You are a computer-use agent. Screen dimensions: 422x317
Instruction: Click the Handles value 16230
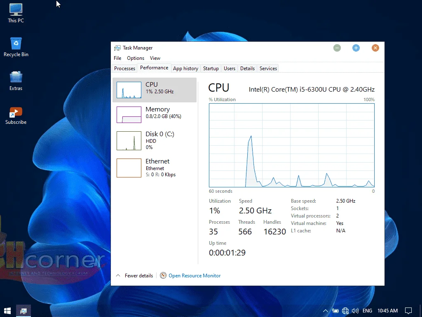tap(274, 232)
